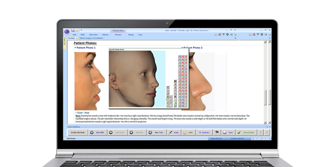
Task: Click Save & Close green checkmark
Action: [246, 132]
